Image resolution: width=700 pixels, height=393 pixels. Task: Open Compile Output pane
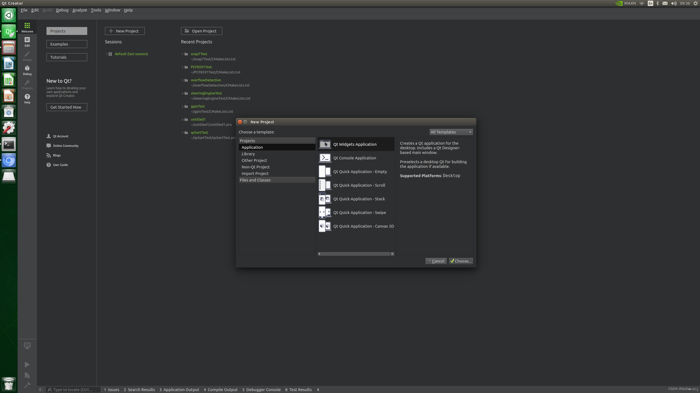[220, 389]
